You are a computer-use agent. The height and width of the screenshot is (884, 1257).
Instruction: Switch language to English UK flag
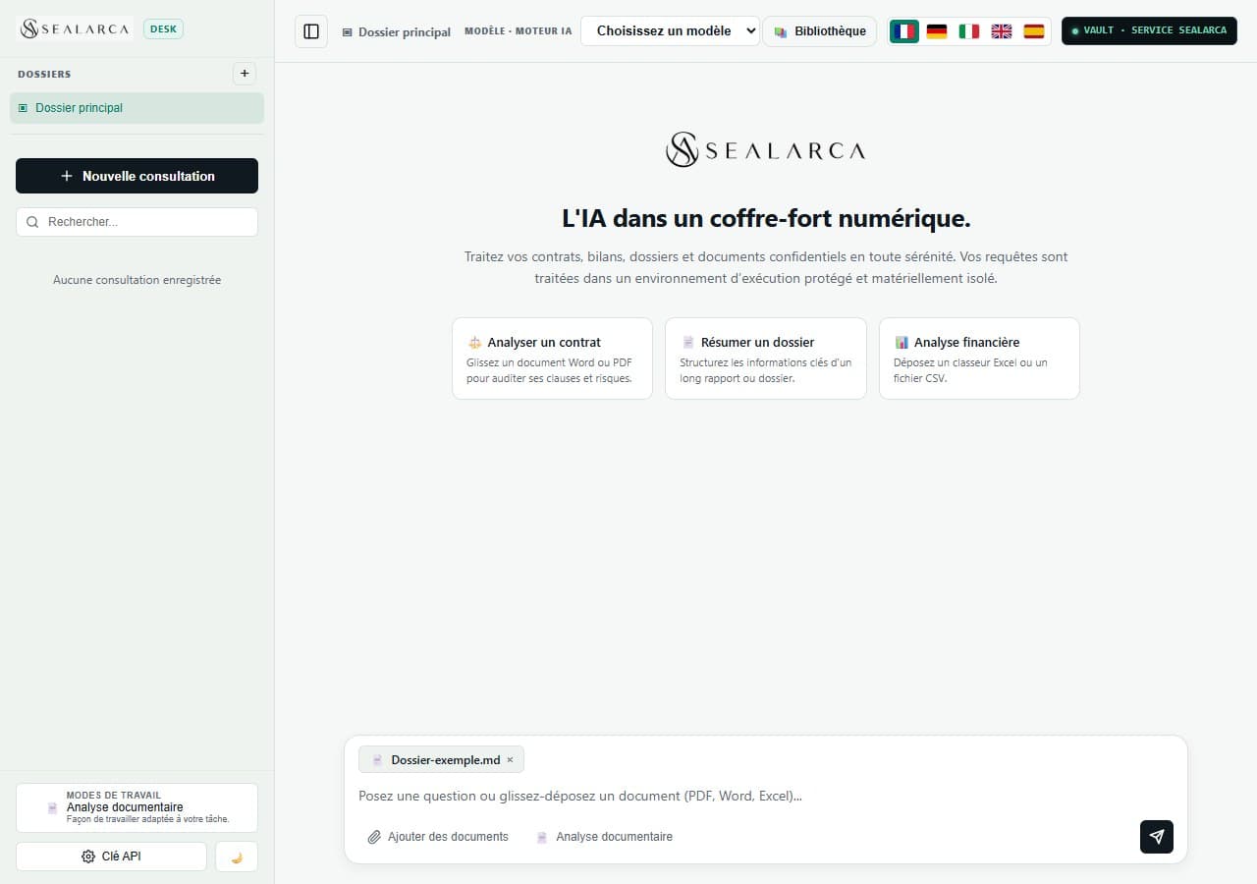click(x=1002, y=31)
